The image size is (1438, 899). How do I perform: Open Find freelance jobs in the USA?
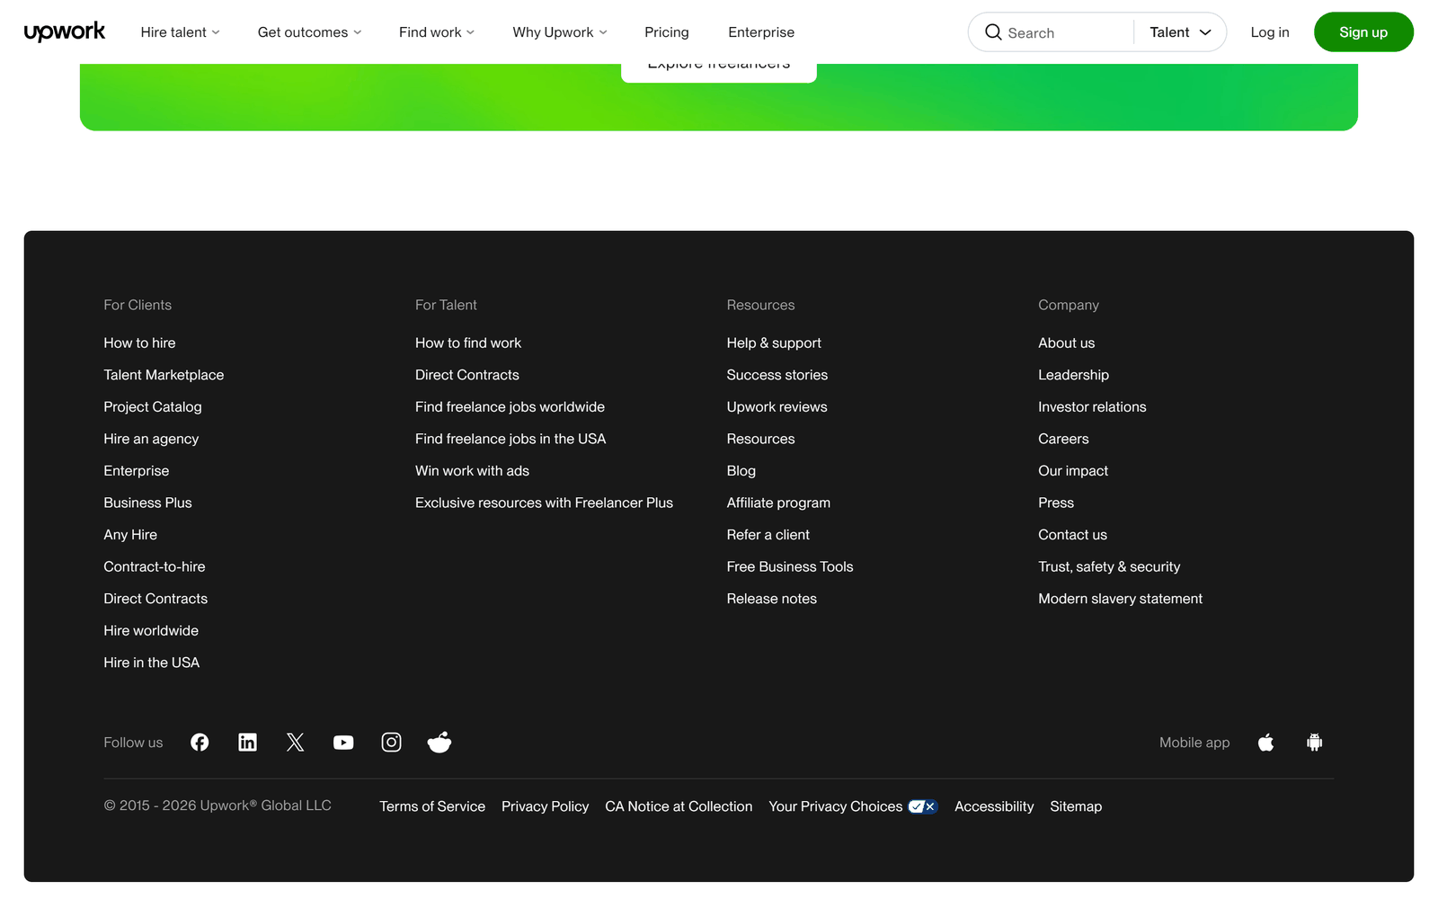[x=510, y=439]
